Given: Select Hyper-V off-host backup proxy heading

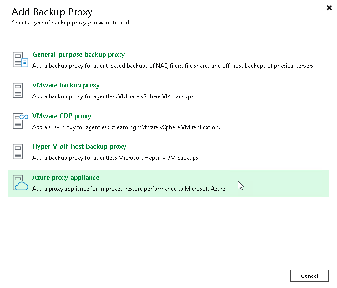Looking at the screenshot, I should [x=79, y=146].
